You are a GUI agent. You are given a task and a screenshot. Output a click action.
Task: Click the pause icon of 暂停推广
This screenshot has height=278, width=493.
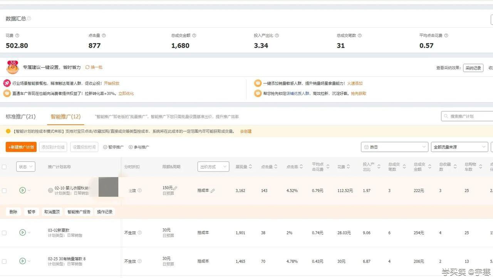(105, 147)
